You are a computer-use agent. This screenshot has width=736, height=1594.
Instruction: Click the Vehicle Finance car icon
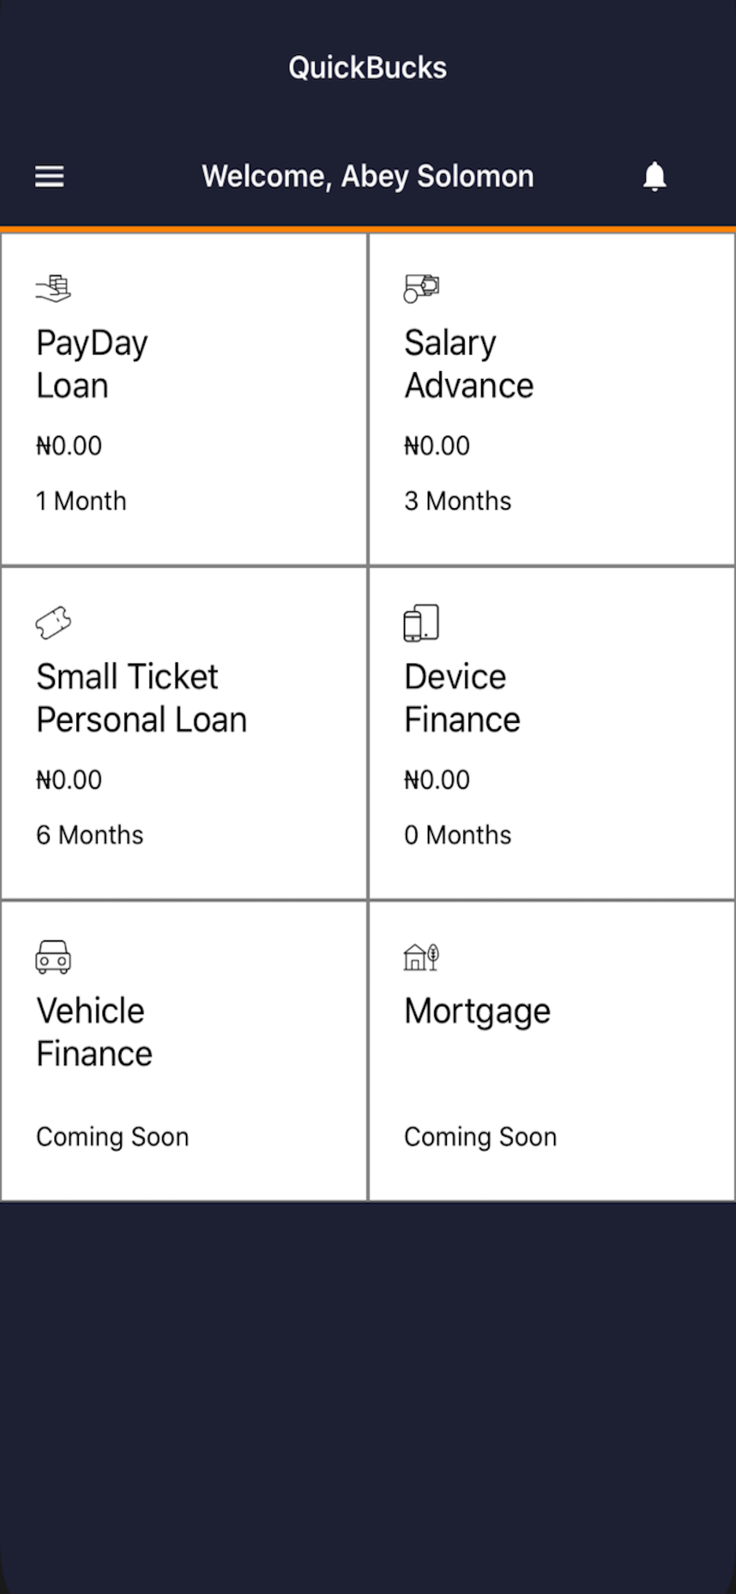pyautogui.click(x=53, y=957)
